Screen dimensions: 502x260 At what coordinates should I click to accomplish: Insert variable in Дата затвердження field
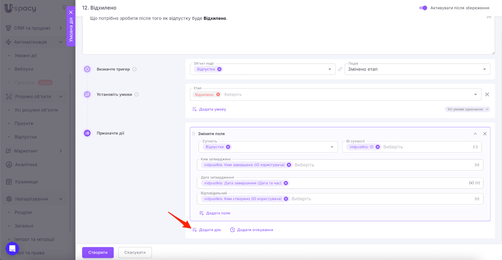(471, 183)
